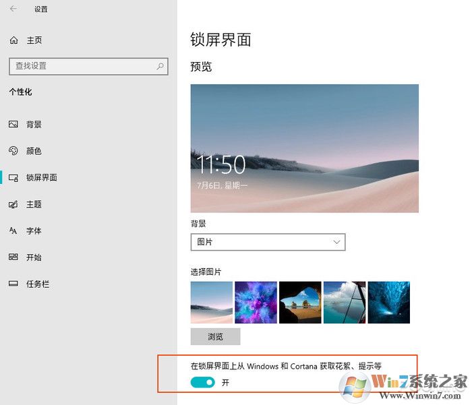The width and height of the screenshot is (472, 405).
Task: Open the 主页 home page
Action: [34, 40]
